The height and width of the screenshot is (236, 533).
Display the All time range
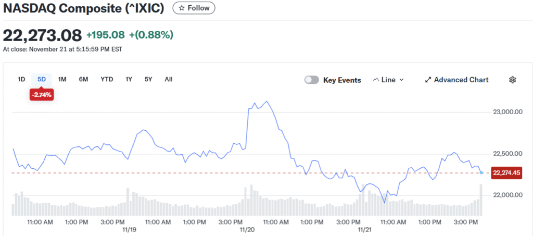(169, 79)
